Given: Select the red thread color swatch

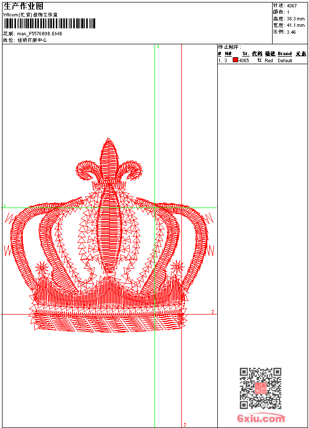Looking at the screenshot, I should click(x=235, y=60).
